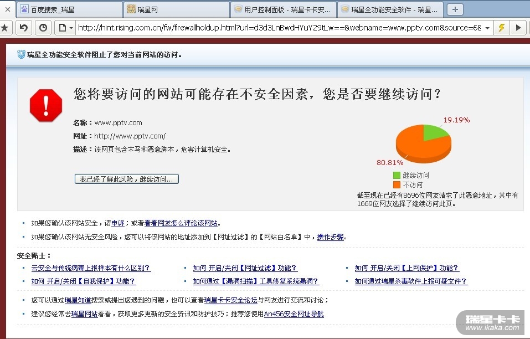Viewport: 530px width, 339px height.
Task: Click the 申诉 appeal link
Action: pyautogui.click(x=118, y=223)
